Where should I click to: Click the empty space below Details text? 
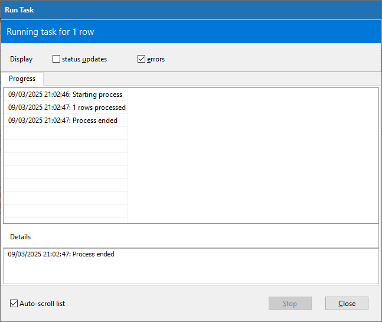191,272
